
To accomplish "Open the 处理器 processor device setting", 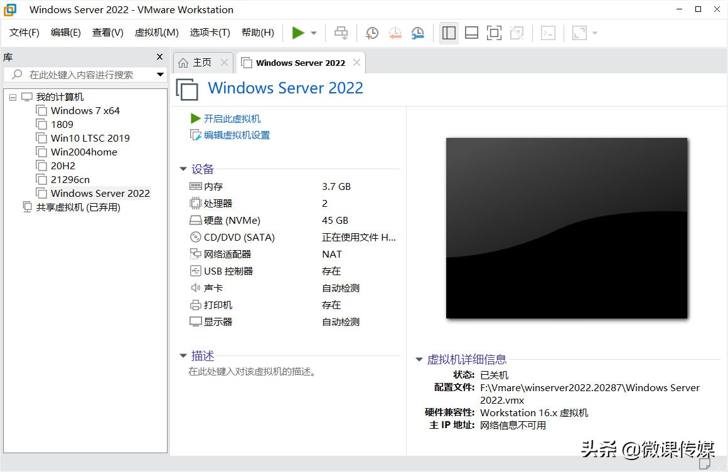I will (x=218, y=203).
